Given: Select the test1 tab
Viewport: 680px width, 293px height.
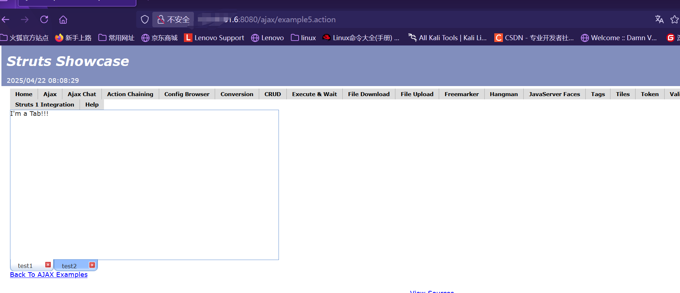Looking at the screenshot, I should [25, 266].
